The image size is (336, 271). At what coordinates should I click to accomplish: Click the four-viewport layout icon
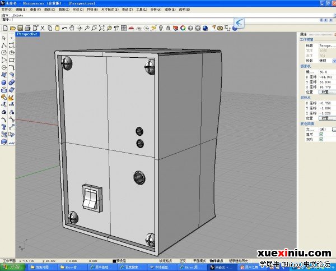point(124,28)
